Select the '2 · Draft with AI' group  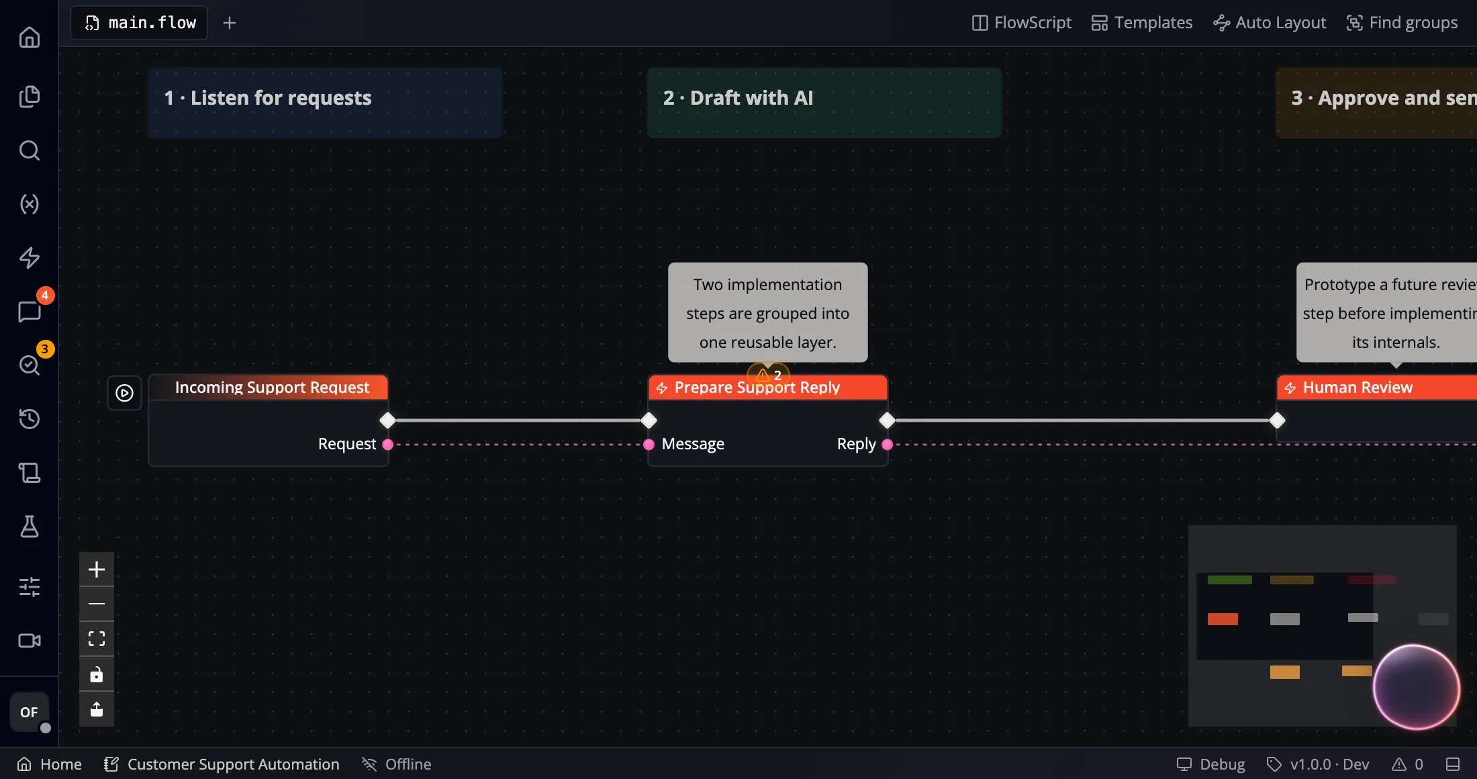824,103
